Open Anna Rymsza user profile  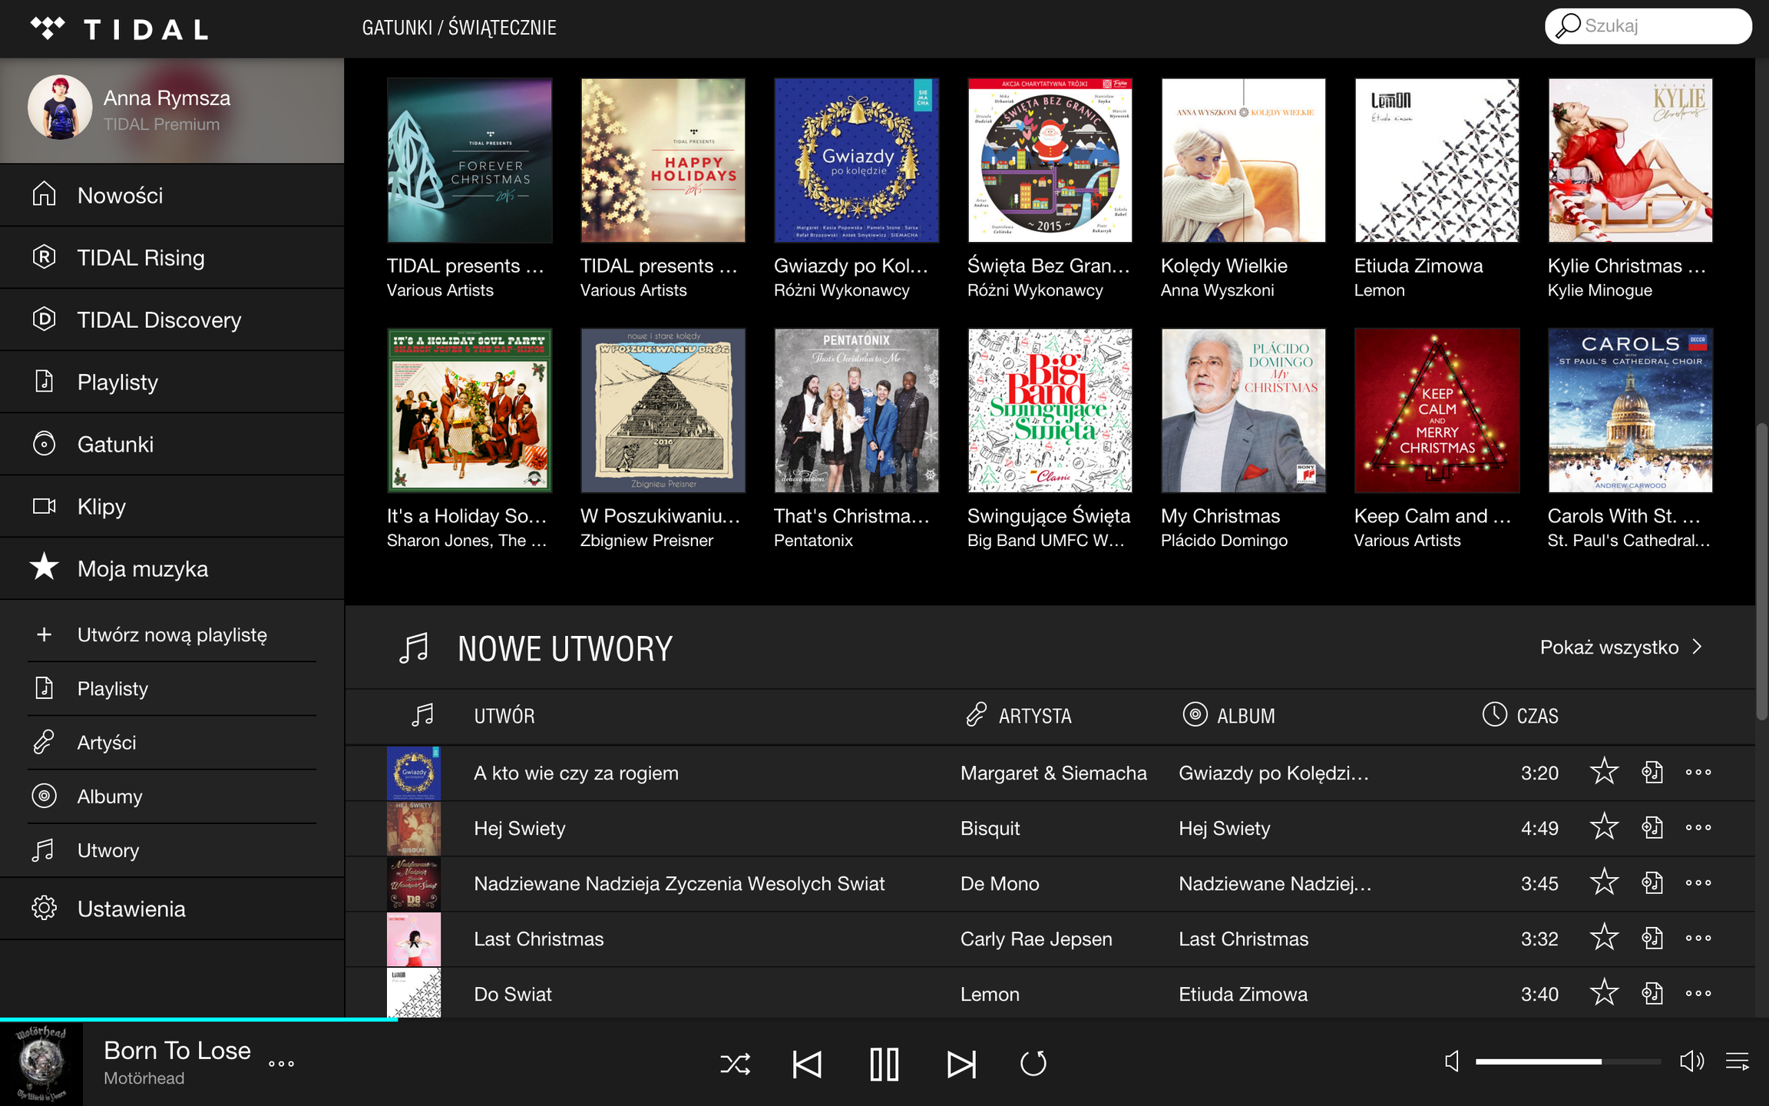(x=172, y=110)
